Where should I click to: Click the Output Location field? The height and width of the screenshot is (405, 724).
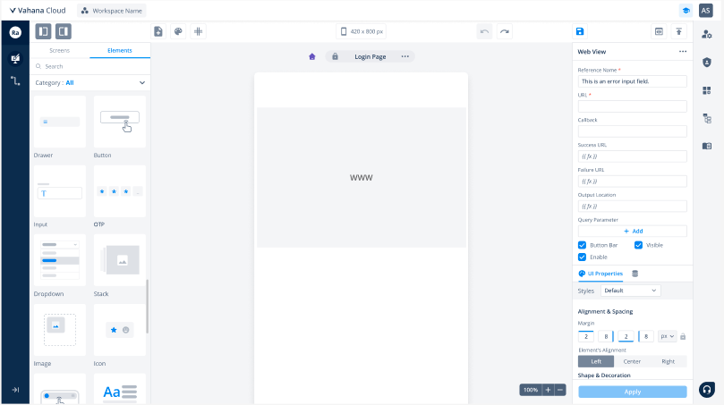[x=632, y=207]
